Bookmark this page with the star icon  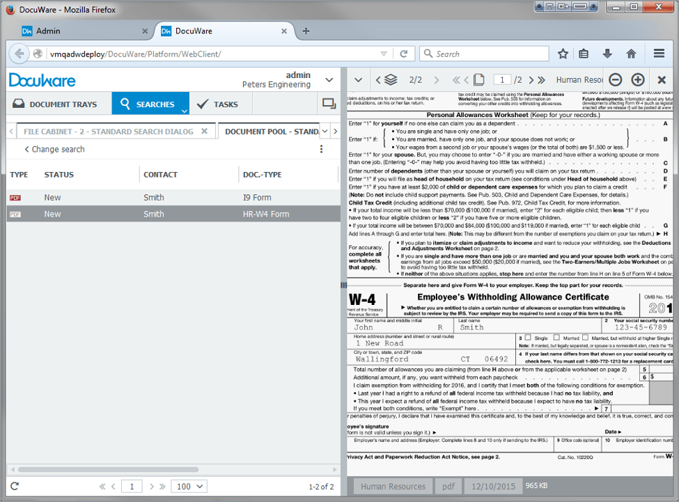tap(562, 53)
